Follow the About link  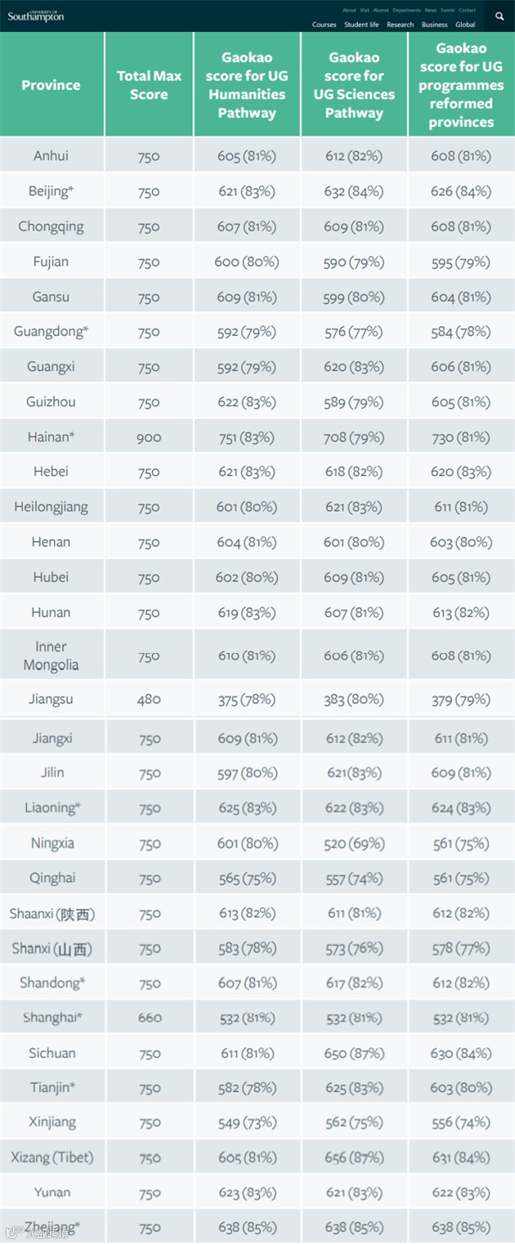(x=349, y=10)
